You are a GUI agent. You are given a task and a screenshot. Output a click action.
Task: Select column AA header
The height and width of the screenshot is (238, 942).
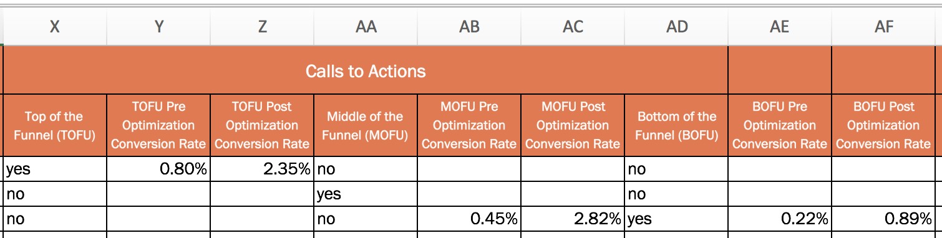pyautogui.click(x=366, y=26)
